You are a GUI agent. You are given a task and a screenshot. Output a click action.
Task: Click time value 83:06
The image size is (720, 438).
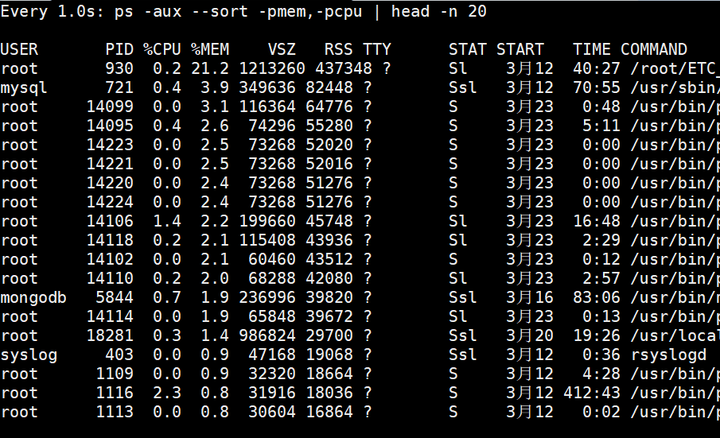point(597,297)
